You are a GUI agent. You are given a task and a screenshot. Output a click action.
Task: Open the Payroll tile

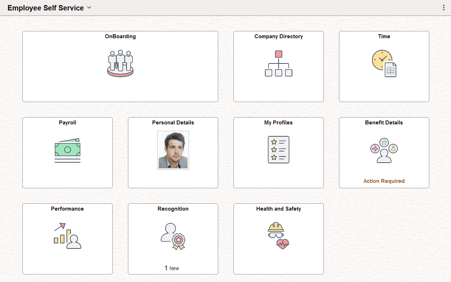tap(67, 153)
